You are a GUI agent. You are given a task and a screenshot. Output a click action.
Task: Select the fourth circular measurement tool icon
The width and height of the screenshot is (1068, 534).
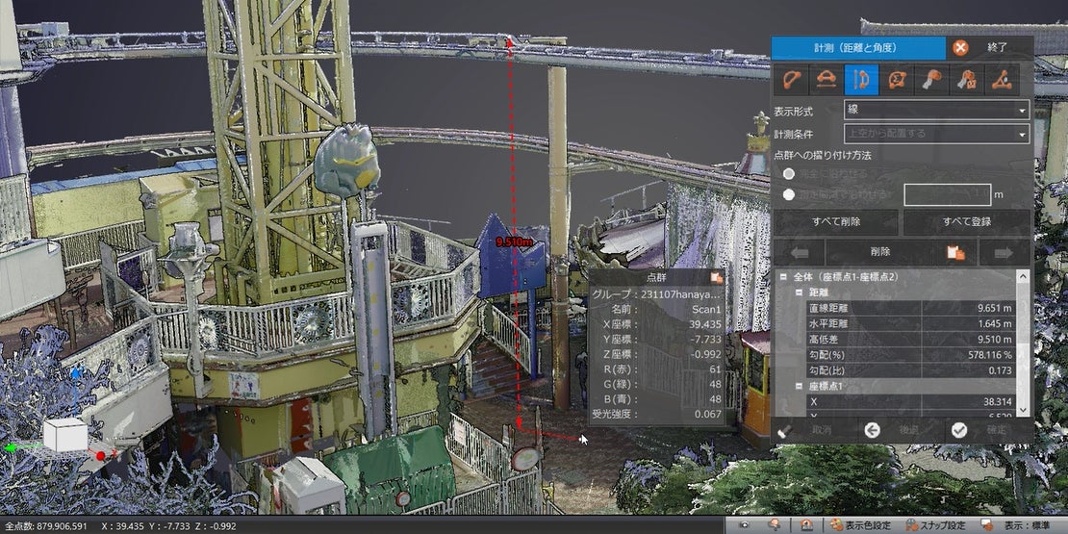click(897, 80)
